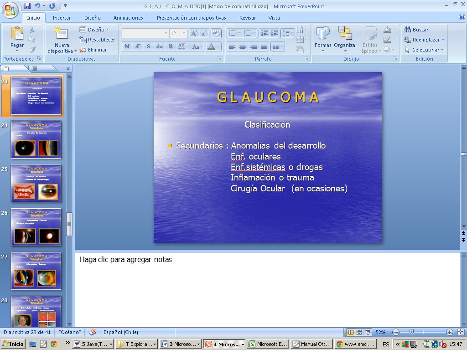Save the presentation from quick access toolbar
Image resolution: width=467 pixels, height=350 pixels.
28,6
